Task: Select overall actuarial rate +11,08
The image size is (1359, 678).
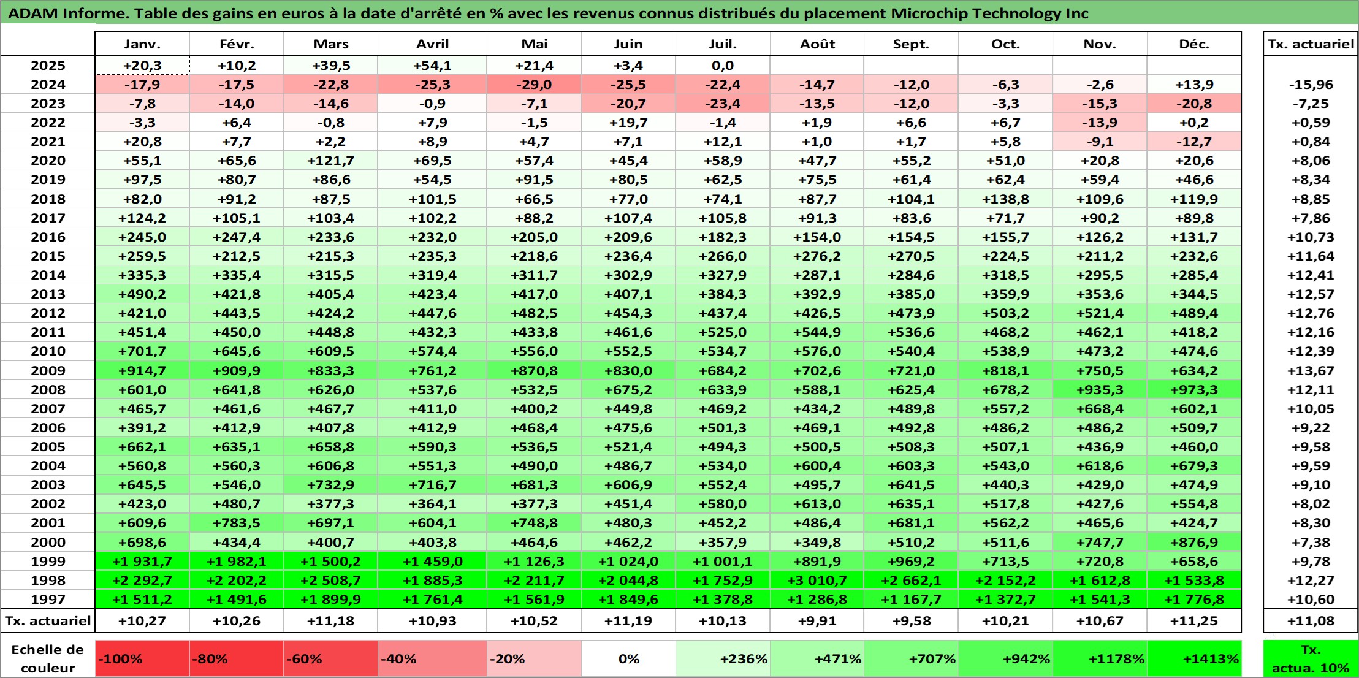Action: [1311, 621]
